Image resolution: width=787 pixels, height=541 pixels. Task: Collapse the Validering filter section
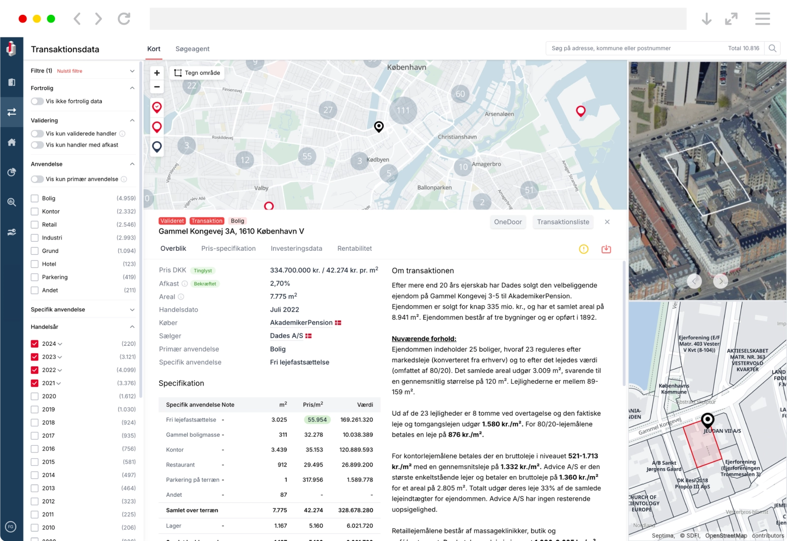(131, 120)
